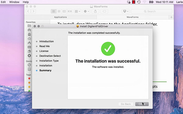The height and width of the screenshot is (114, 183).
Task: Open AirDrop in Finder sidebar
Action: (x=29, y=30)
